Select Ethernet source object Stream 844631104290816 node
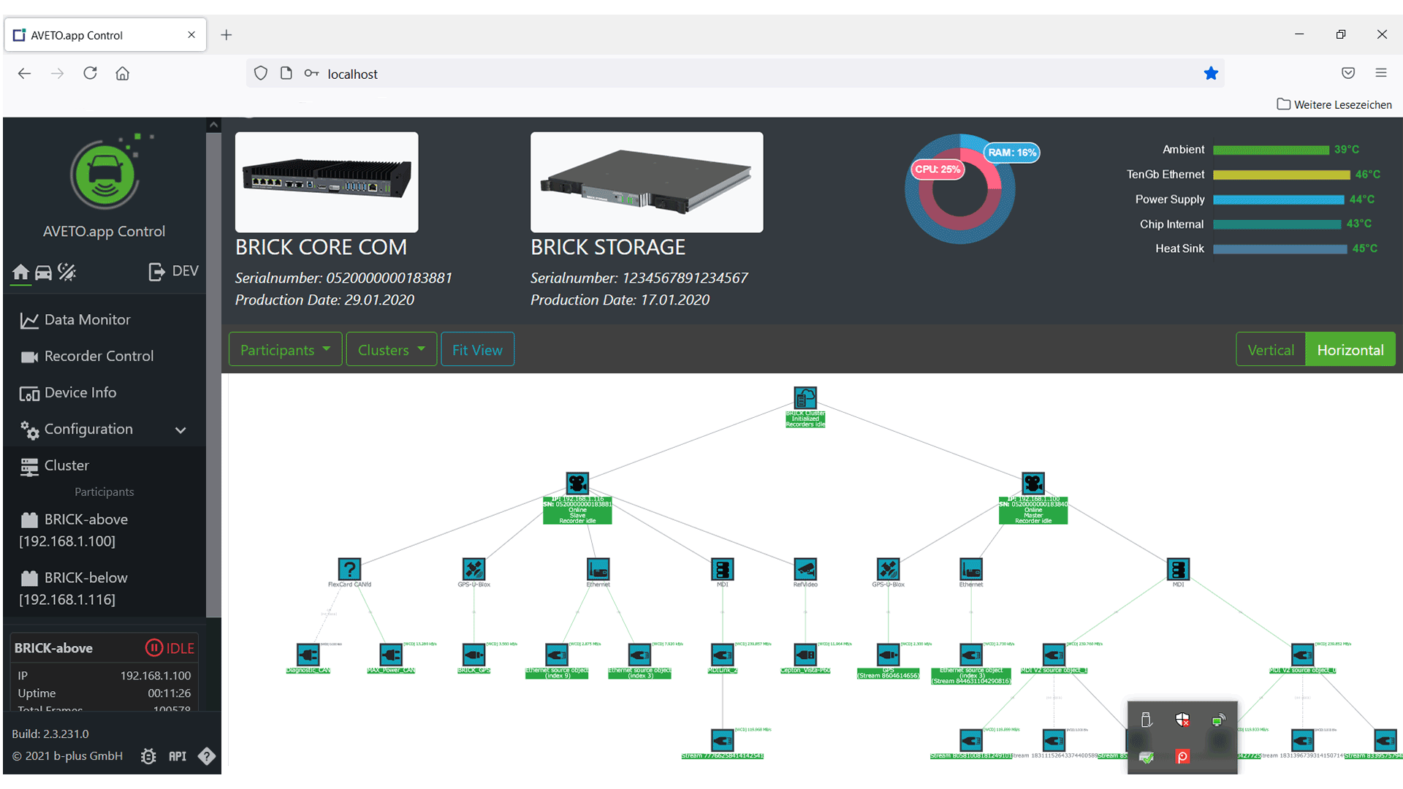The width and height of the screenshot is (1403, 789). tap(971, 654)
